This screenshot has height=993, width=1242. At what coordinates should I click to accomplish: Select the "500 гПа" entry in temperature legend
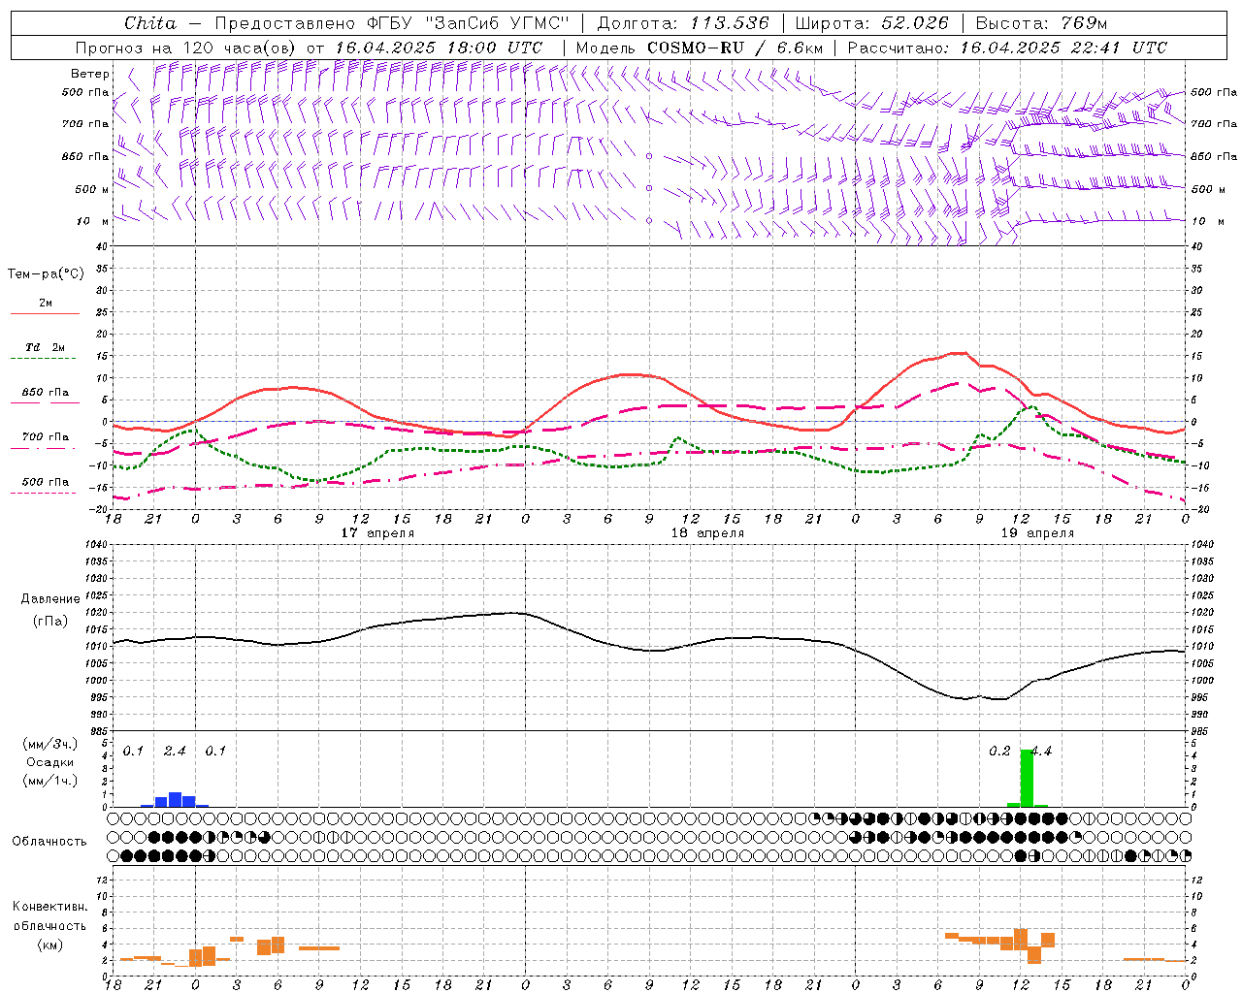click(46, 482)
